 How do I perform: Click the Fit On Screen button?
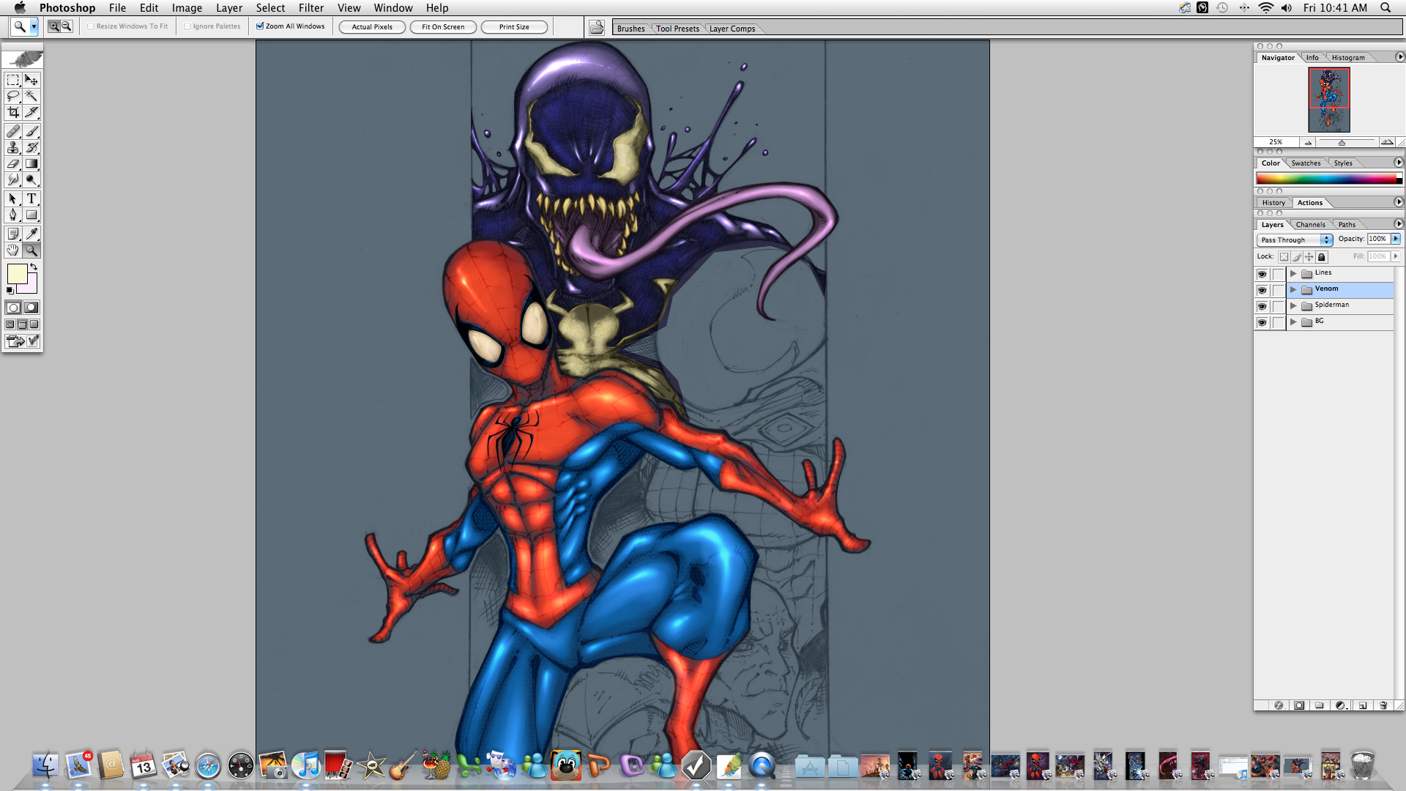pos(443,27)
